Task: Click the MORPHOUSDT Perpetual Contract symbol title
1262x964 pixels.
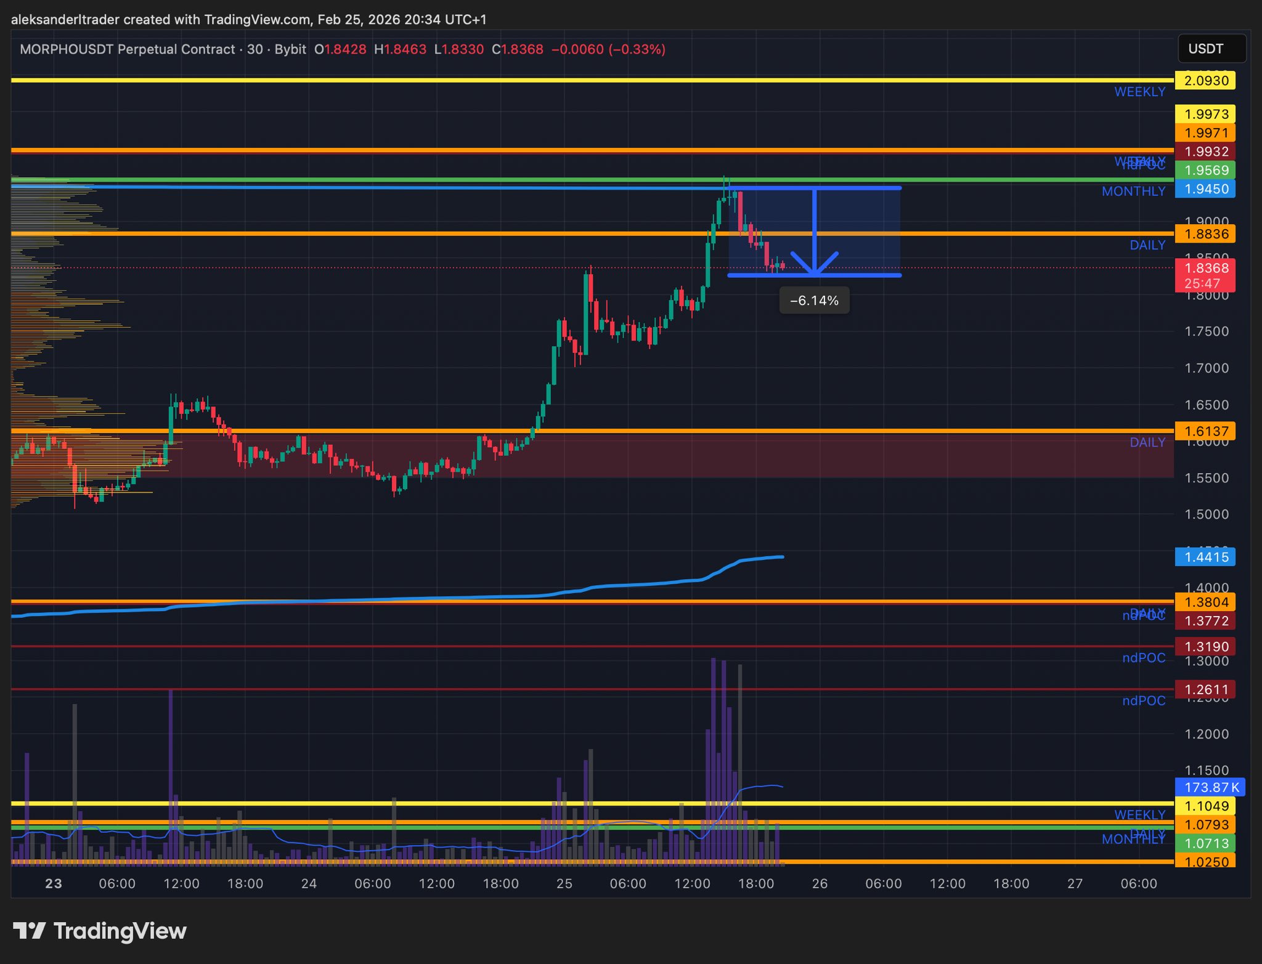Action: pos(127,49)
